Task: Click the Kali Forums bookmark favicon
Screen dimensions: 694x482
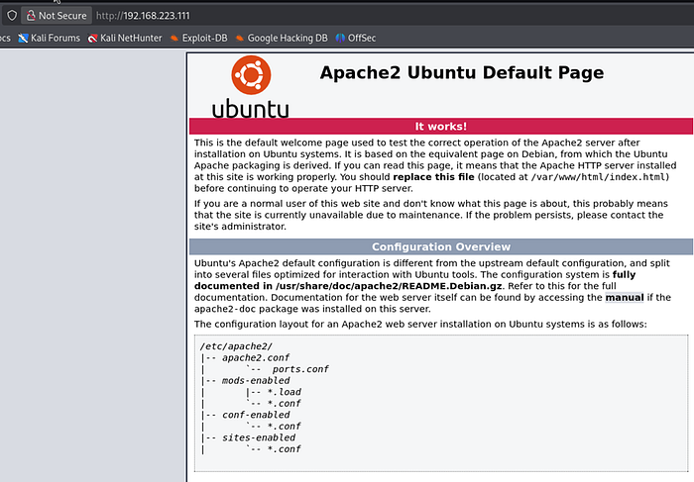Action: click(x=23, y=39)
